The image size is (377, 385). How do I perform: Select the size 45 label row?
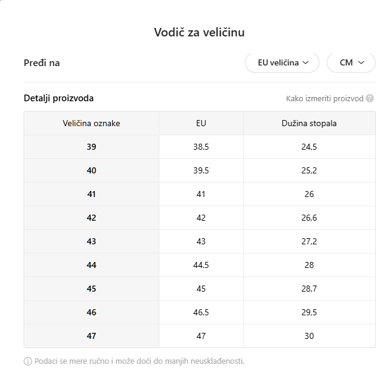pyautogui.click(x=92, y=289)
